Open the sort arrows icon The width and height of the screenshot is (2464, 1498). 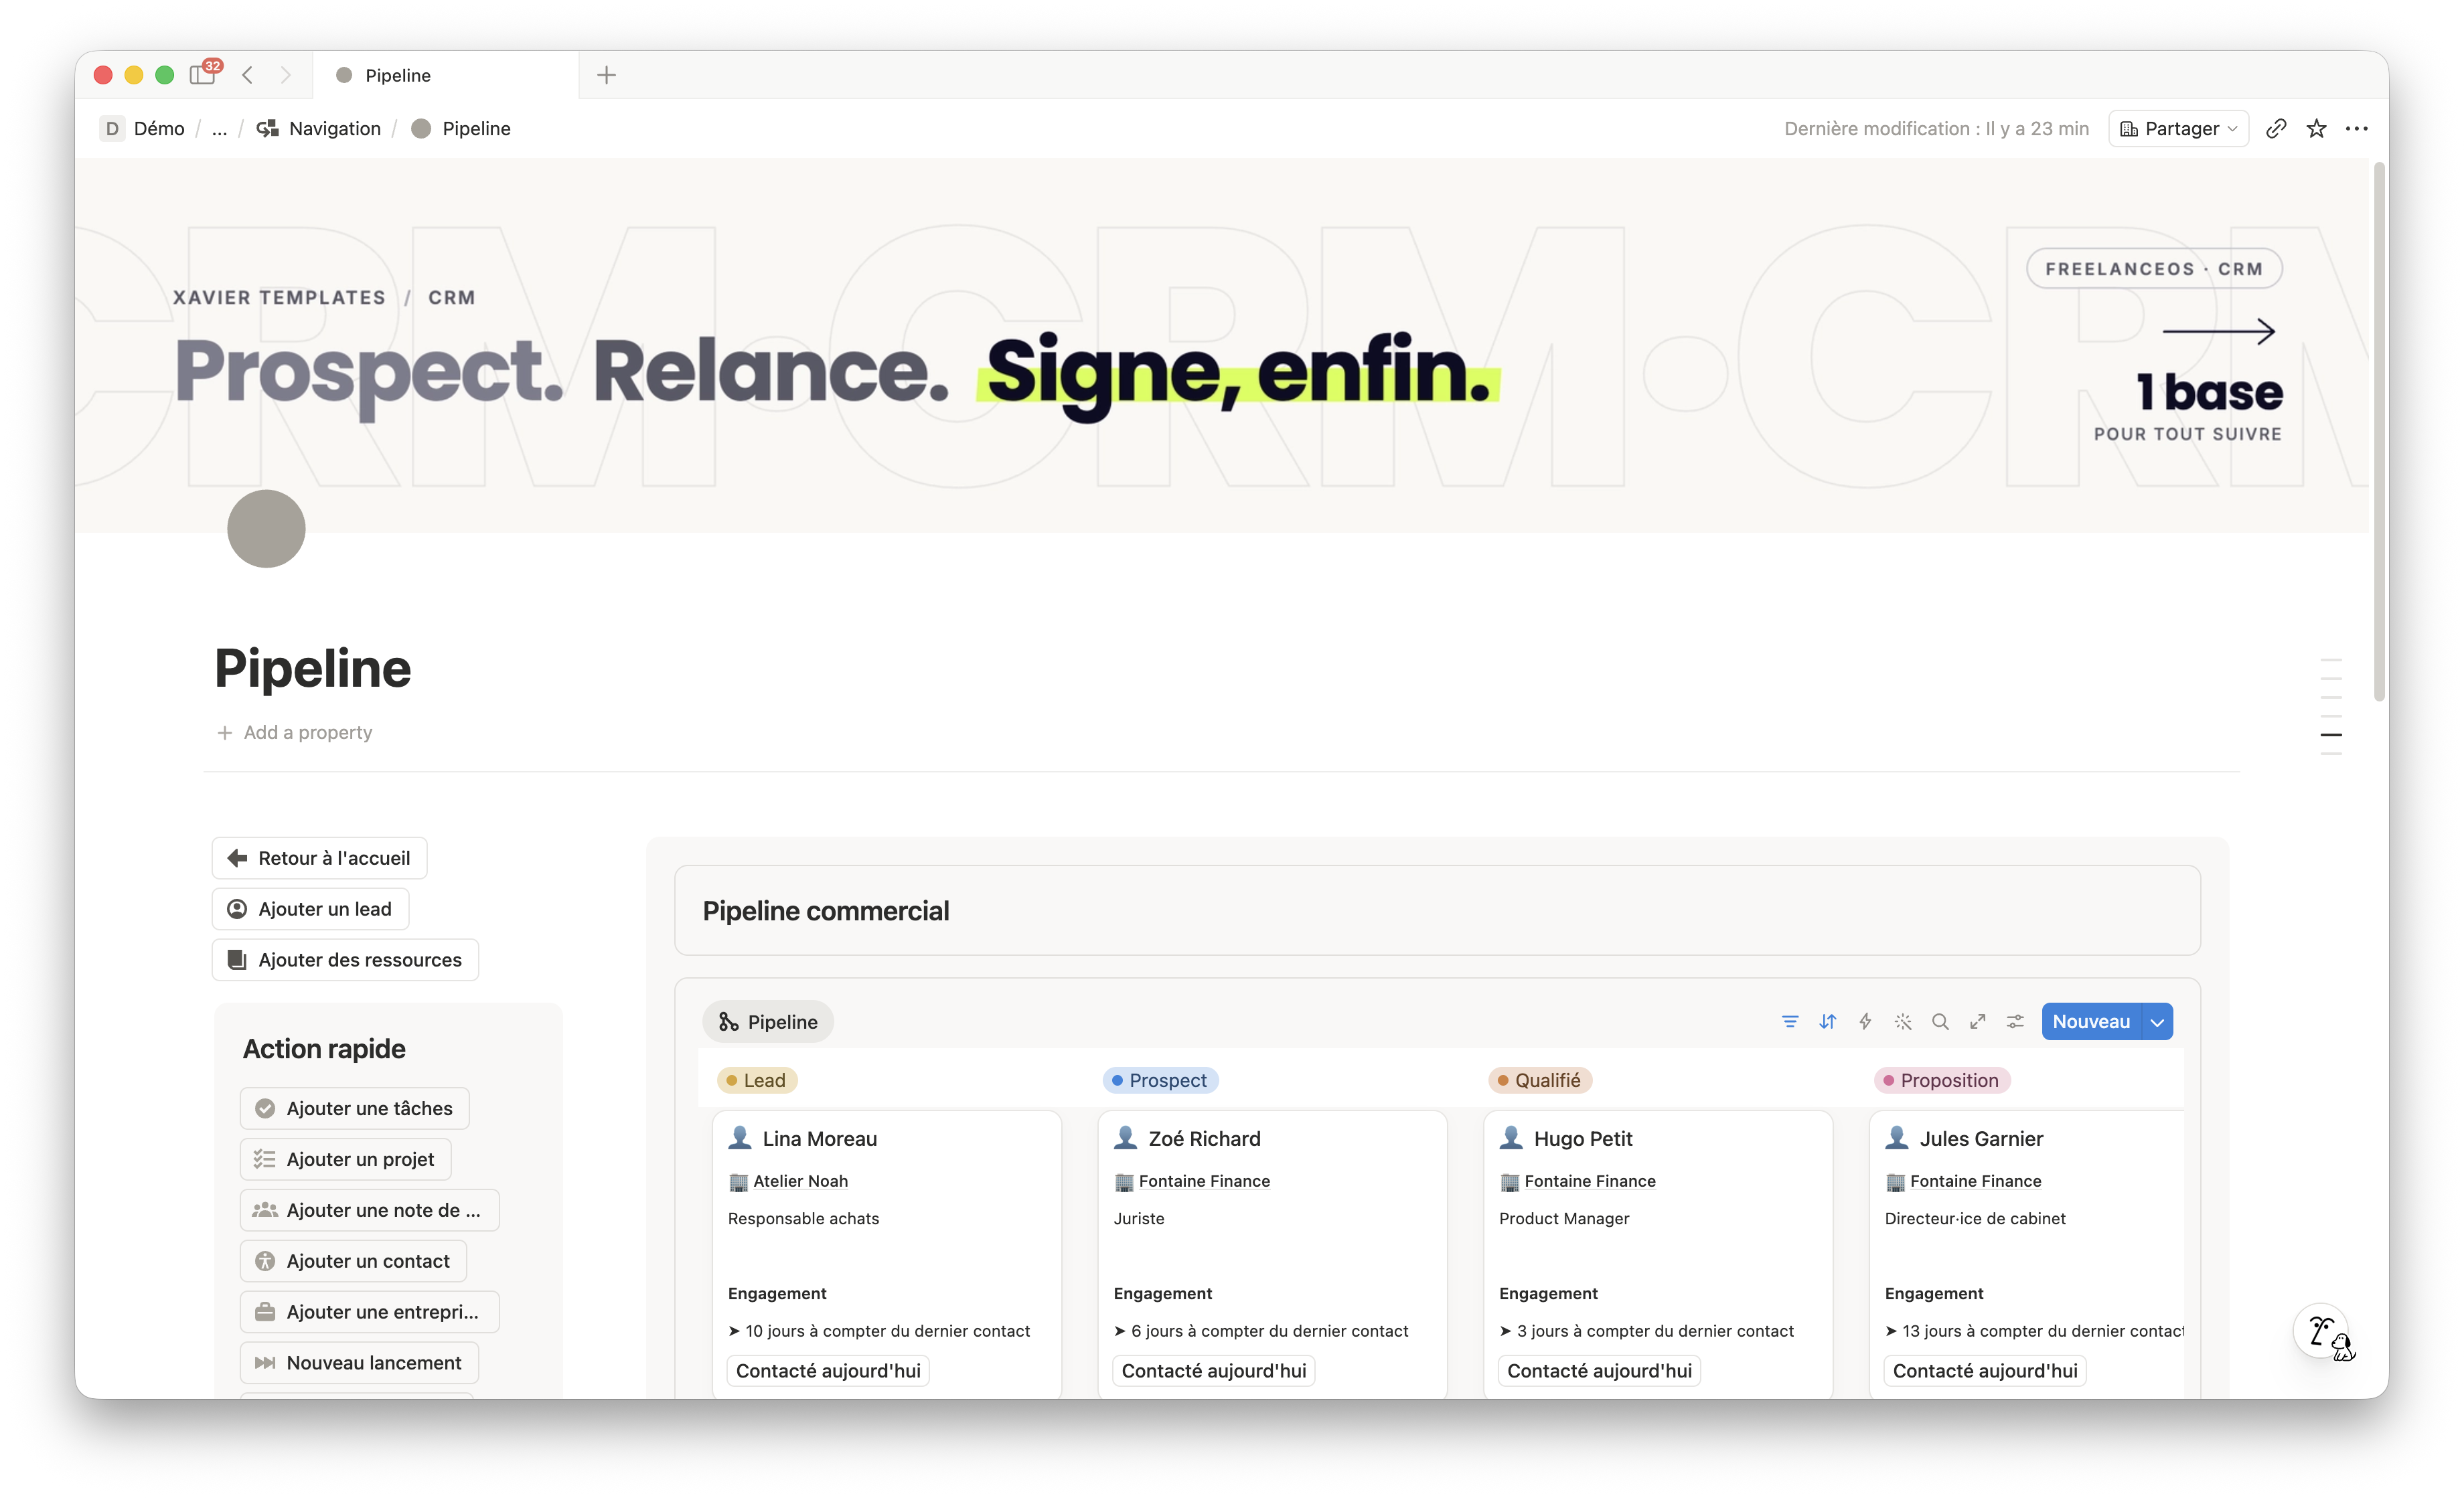click(1827, 1021)
